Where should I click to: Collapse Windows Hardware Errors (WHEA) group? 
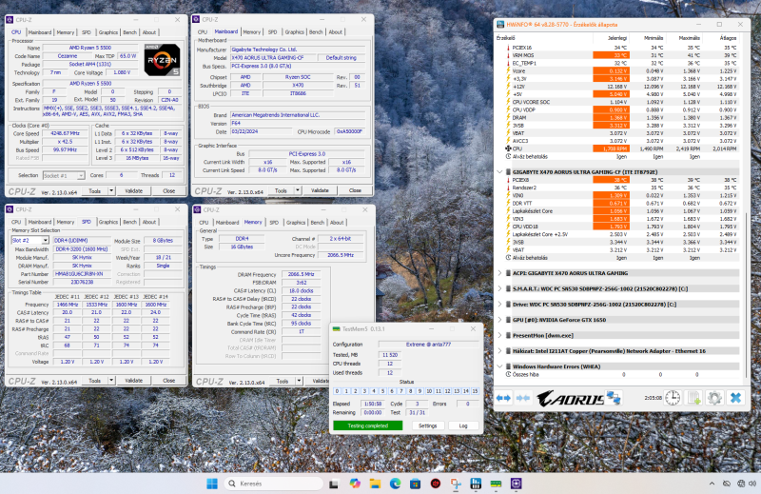(x=499, y=366)
